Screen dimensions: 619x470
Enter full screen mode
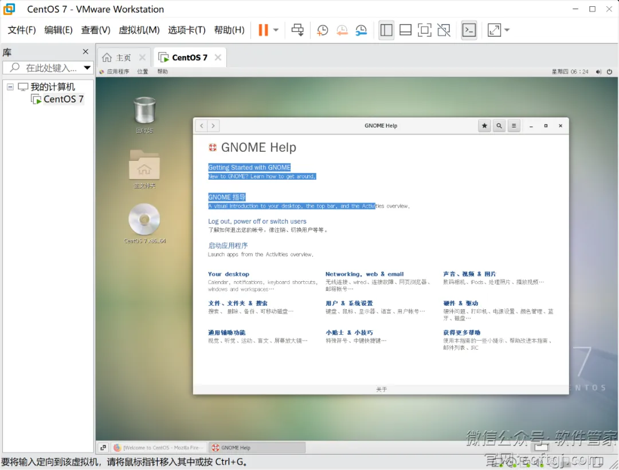(424, 30)
